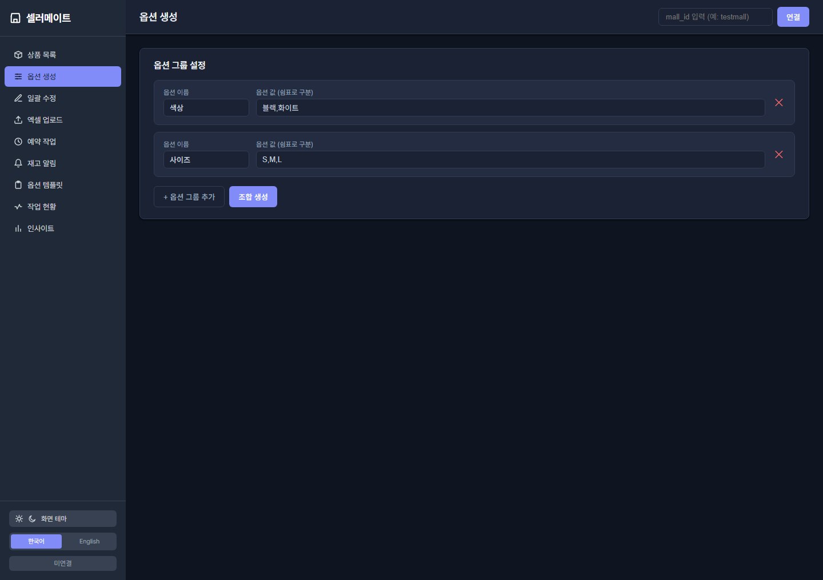Navigate to 예약 작업
This screenshot has height=580, width=823.
[x=63, y=142]
